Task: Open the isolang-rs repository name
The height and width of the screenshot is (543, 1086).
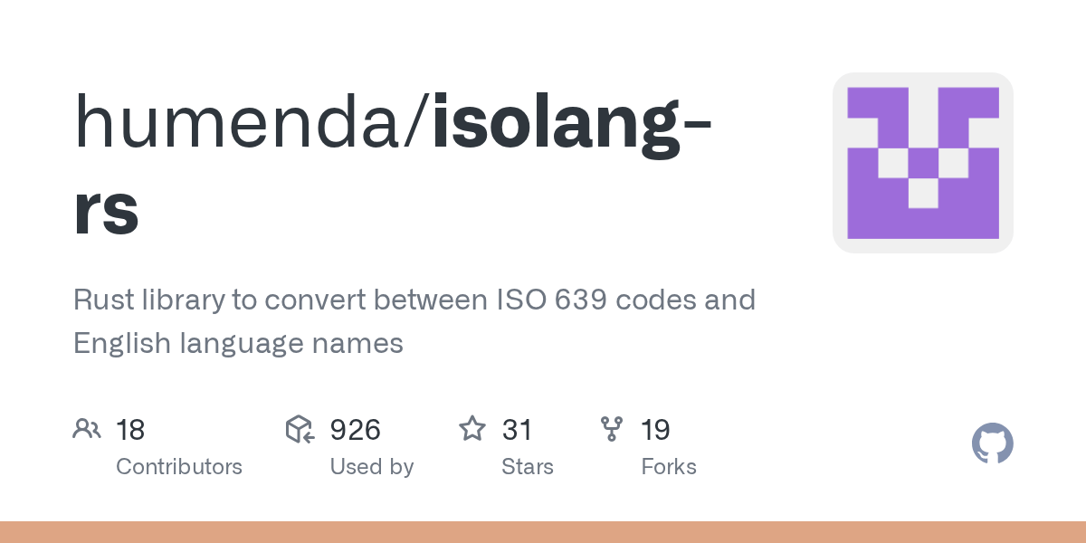Action: point(570,123)
